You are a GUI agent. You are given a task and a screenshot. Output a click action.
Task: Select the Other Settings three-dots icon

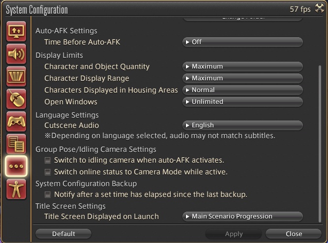pos(16,166)
